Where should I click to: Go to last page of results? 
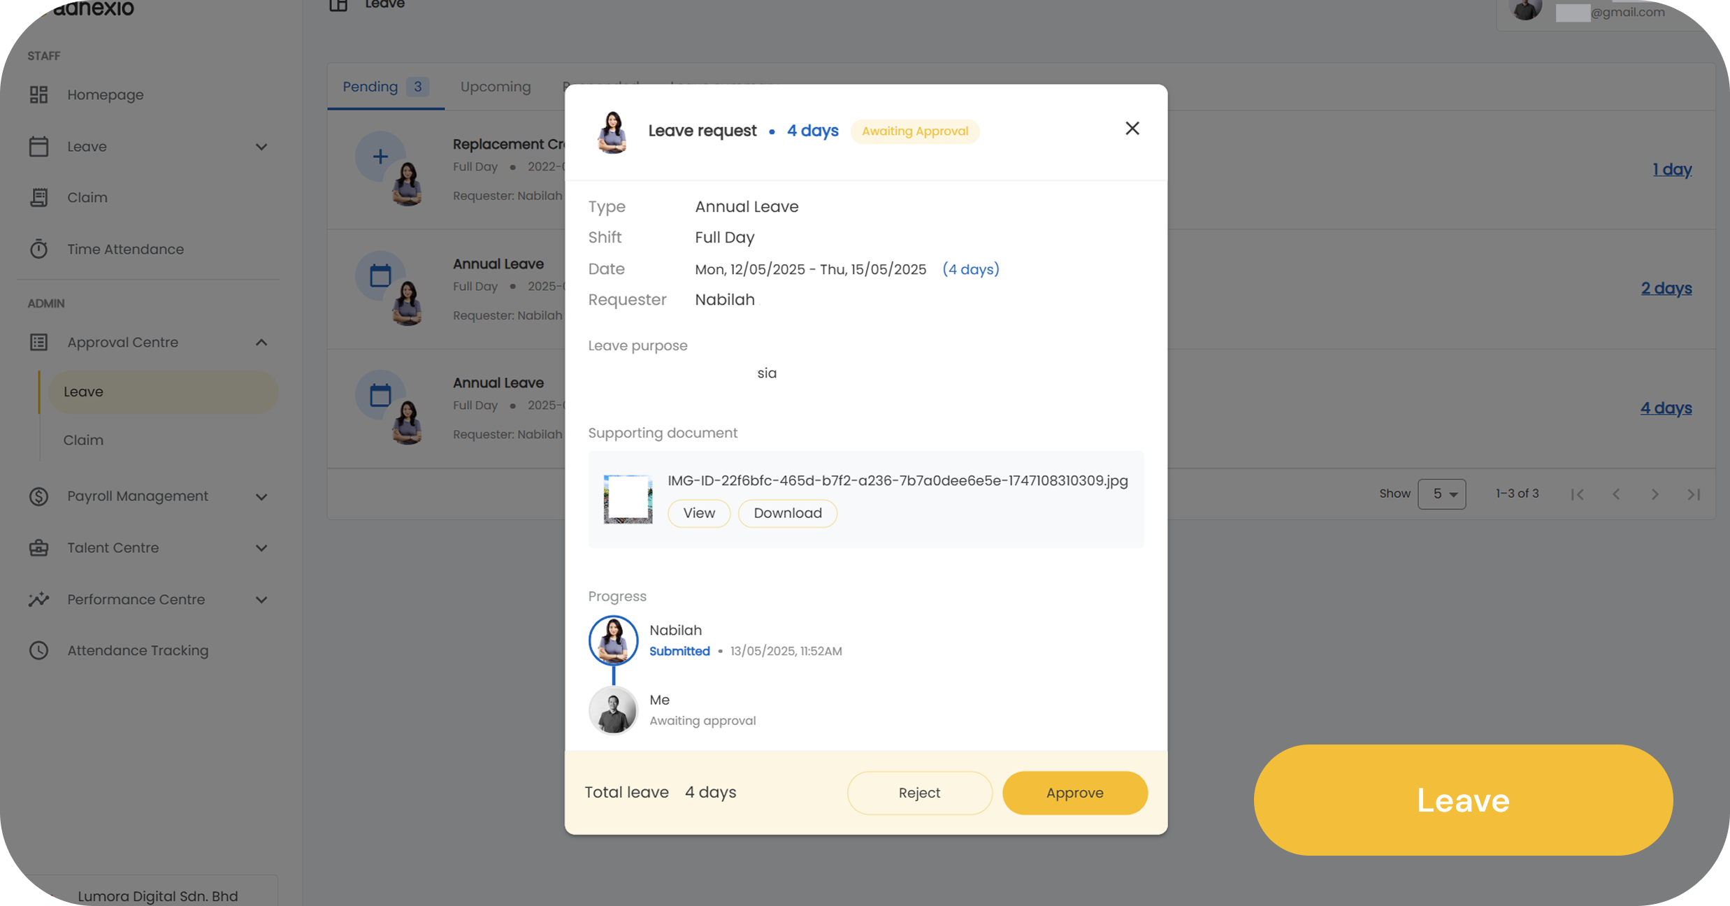point(1693,494)
